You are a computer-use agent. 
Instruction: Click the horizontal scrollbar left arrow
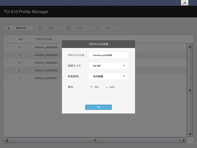[x=7, y=140]
